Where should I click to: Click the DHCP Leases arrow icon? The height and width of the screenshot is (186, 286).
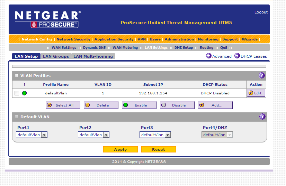point(237,56)
